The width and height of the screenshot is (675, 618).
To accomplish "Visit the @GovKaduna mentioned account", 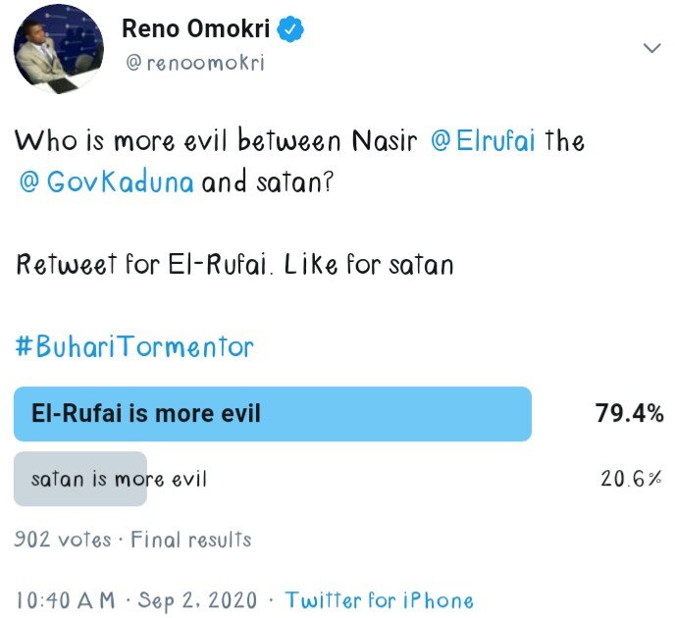I will coord(106,183).
